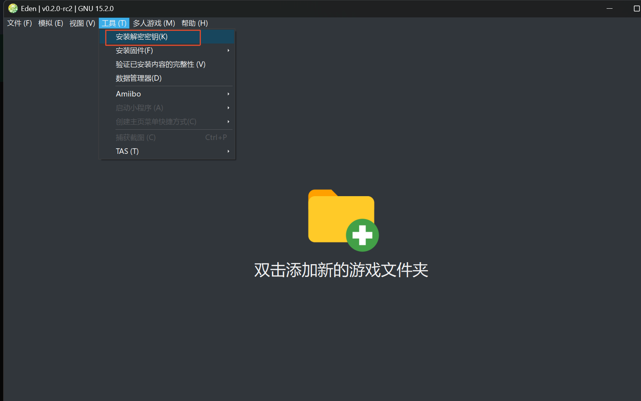Click the 双击添加新的游戏文件夹 text
The height and width of the screenshot is (401, 641).
(x=341, y=270)
